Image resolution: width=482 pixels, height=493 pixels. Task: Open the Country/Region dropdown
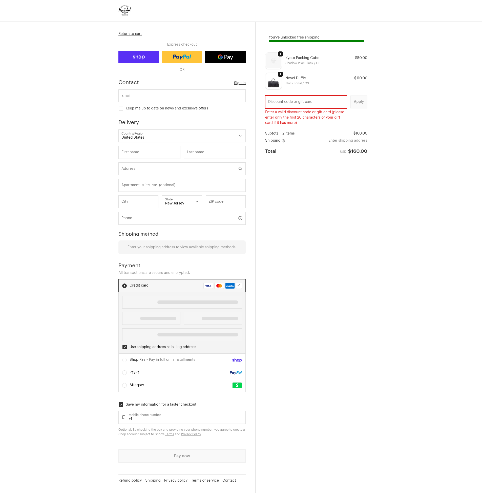(x=182, y=136)
